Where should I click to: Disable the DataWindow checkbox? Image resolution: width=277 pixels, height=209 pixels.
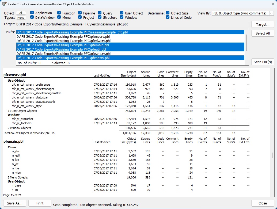tap(32, 17)
